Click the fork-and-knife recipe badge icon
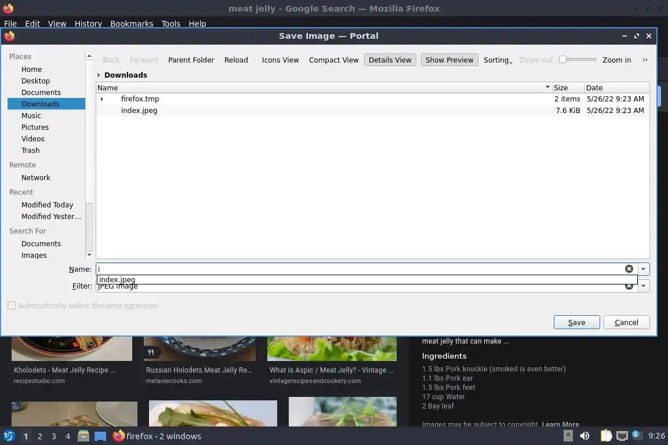 [x=151, y=352]
